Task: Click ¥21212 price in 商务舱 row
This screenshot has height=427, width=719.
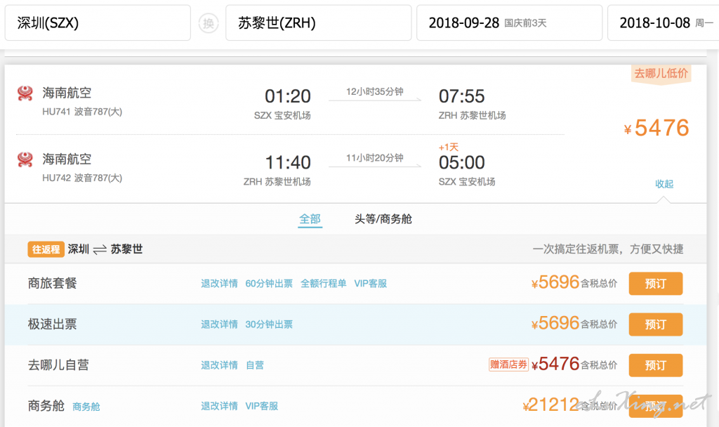Action: [550, 405]
